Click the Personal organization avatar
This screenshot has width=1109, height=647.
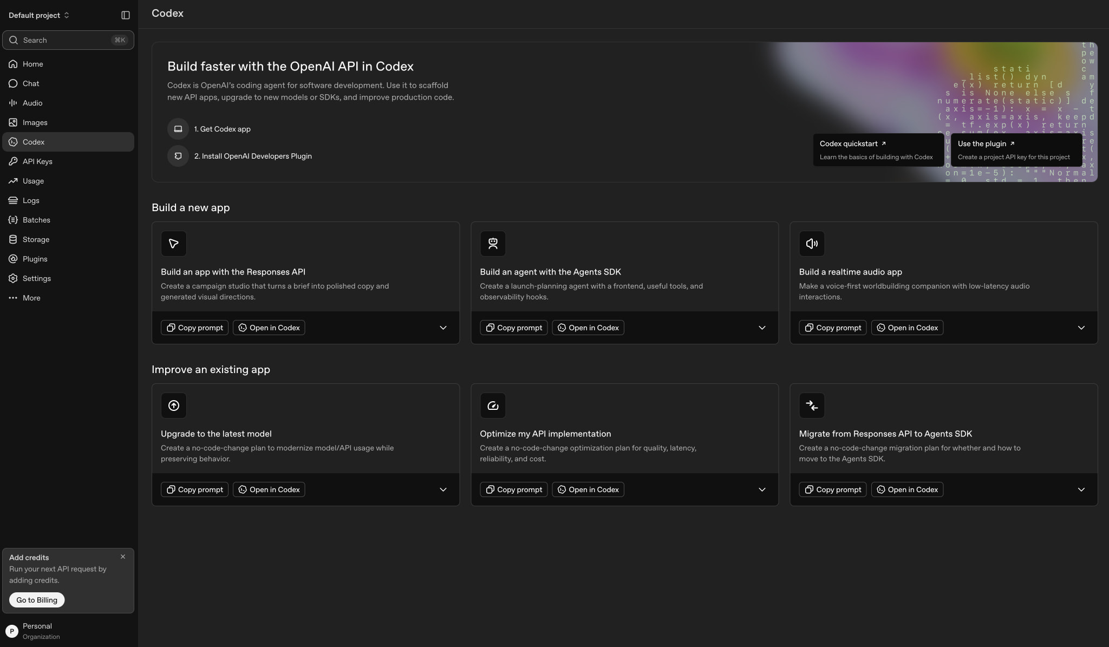point(12,631)
